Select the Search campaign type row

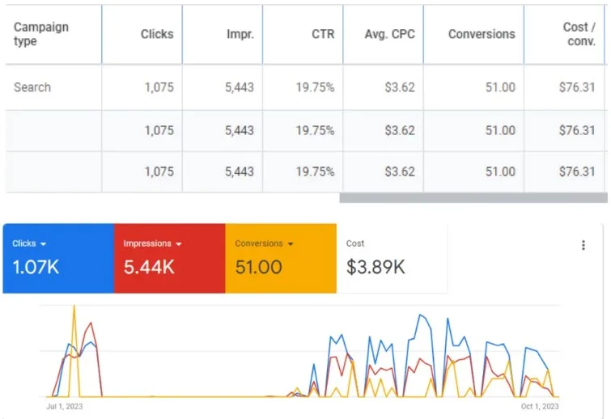click(32, 87)
